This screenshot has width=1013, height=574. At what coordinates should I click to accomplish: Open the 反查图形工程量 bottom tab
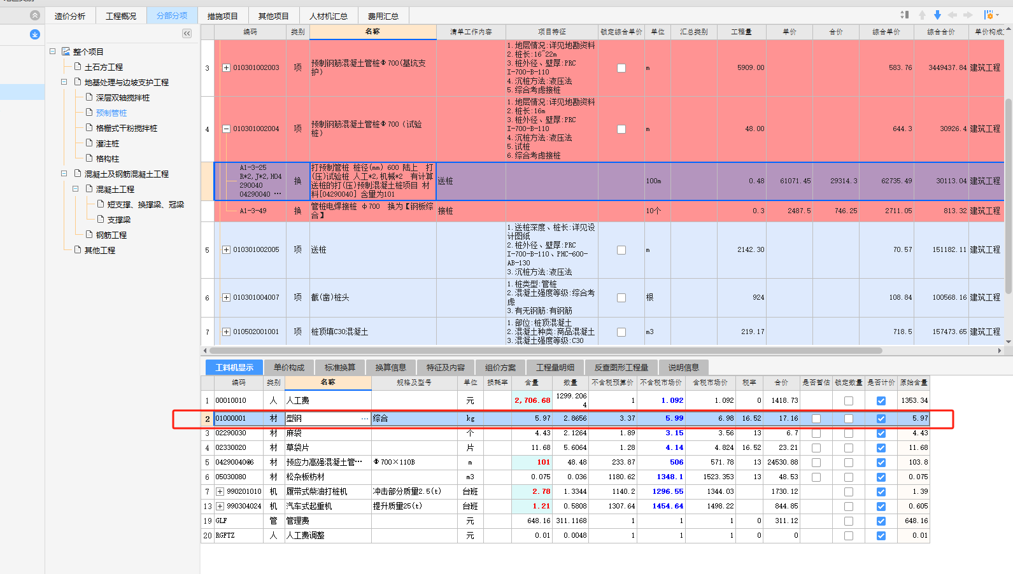[621, 367]
